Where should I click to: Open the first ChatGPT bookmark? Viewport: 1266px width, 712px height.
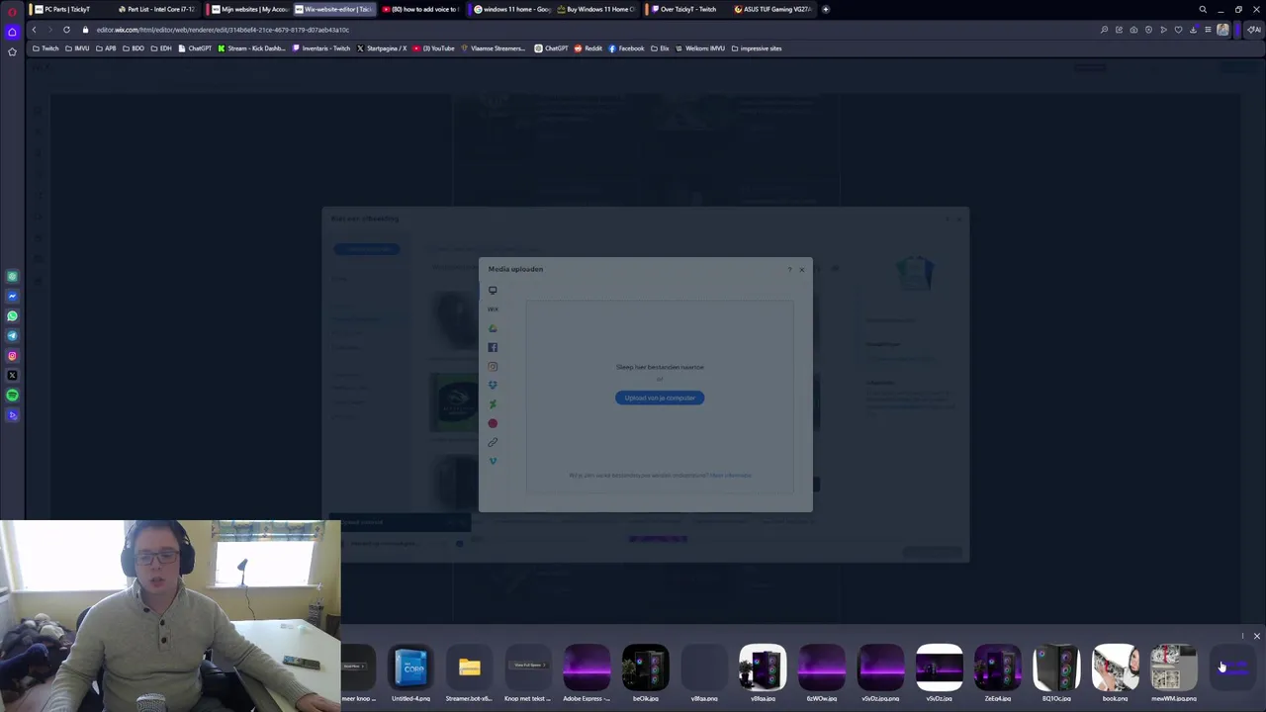click(195, 48)
